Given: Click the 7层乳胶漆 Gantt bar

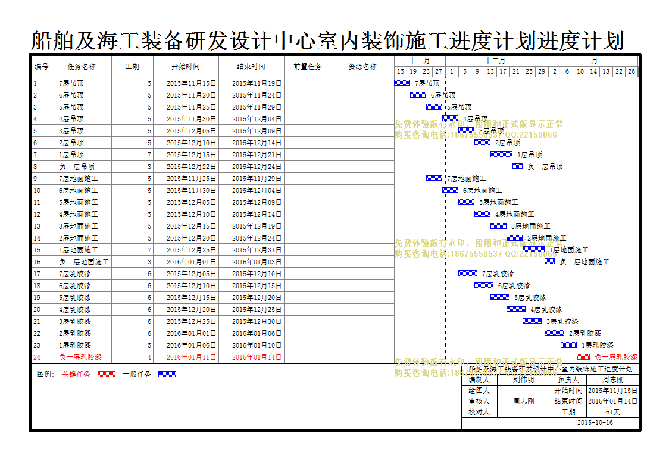Looking at the screenshot, I should (468, 273).
